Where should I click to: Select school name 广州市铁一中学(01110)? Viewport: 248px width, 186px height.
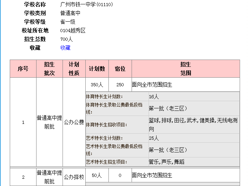pos(86,4)
